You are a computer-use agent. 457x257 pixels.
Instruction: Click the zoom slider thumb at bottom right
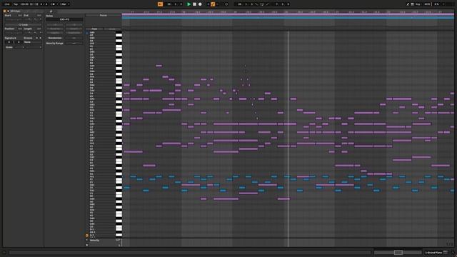[x=398, y=252]
